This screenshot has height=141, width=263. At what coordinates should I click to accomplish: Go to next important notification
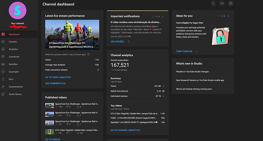pyautogui.click(x=163, y=16)
